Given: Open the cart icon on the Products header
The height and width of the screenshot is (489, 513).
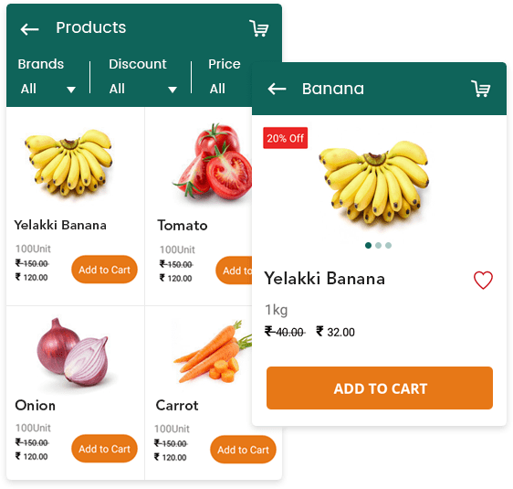Looking at the screenshot, I should coord(259,28).
